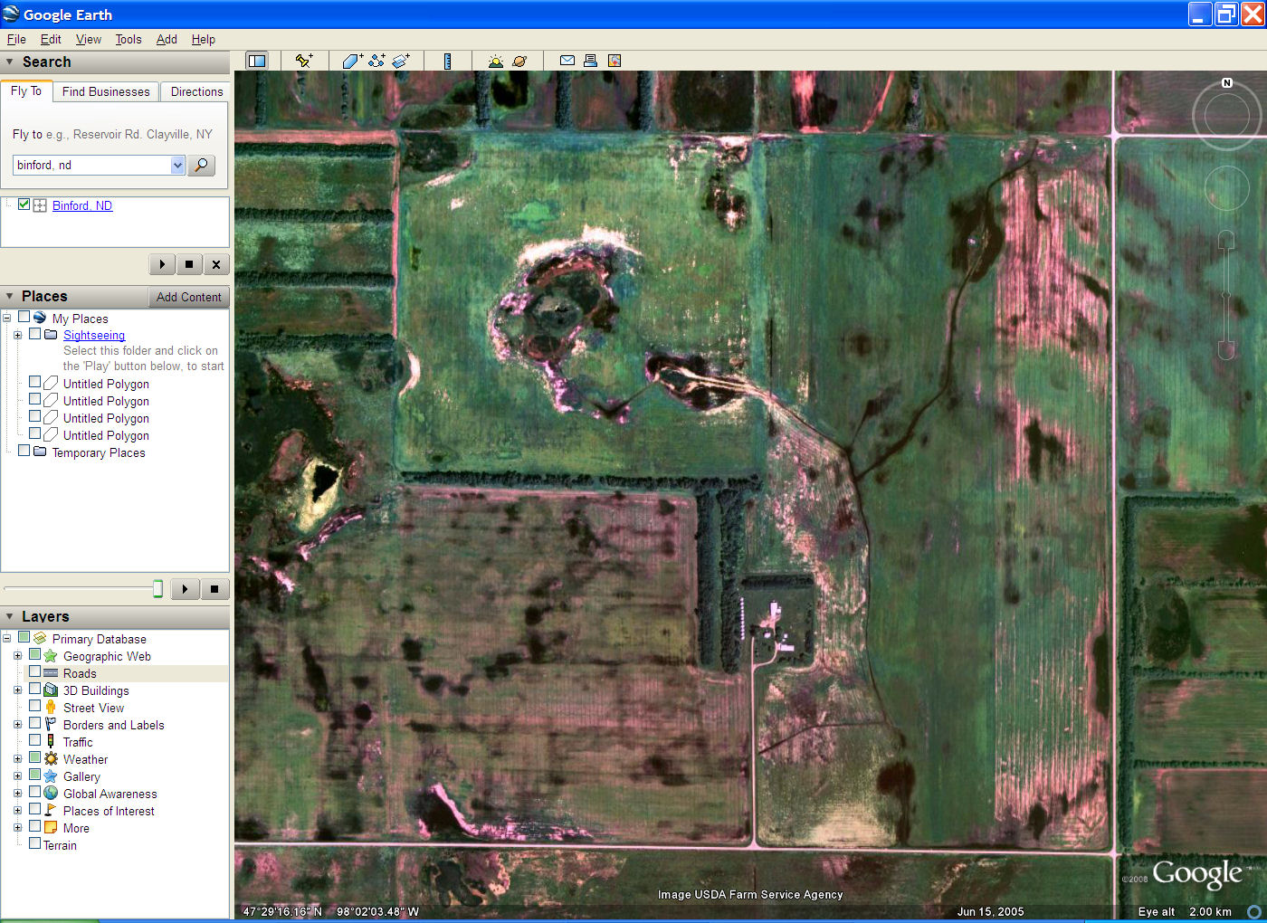Screen dimensions: 1267x923
Task: Enable the Sightseeing folder checkbox
Action: [x=34, y=334]
